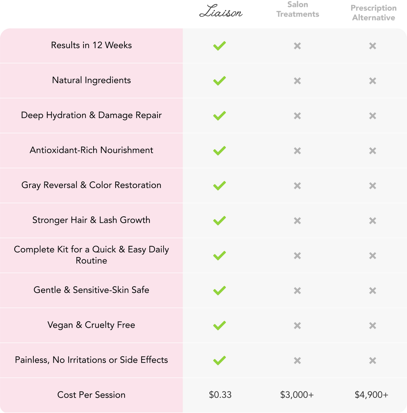This screenshot has height=413, width=407.
Task: Click Prescription X for Antioxidant-Rich Nourishment row
Action: [x=372, y=151]
